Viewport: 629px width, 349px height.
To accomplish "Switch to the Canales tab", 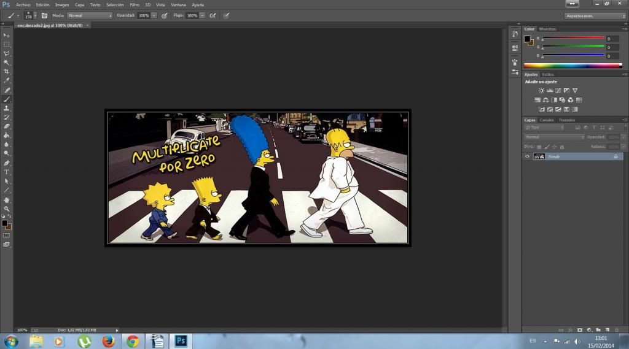I will (546, 120).
